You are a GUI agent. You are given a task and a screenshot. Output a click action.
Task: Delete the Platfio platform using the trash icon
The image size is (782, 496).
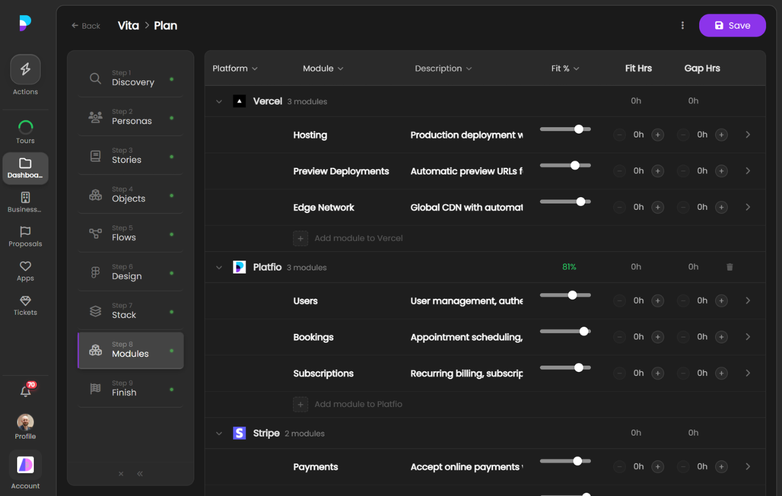tap(729, 267)
